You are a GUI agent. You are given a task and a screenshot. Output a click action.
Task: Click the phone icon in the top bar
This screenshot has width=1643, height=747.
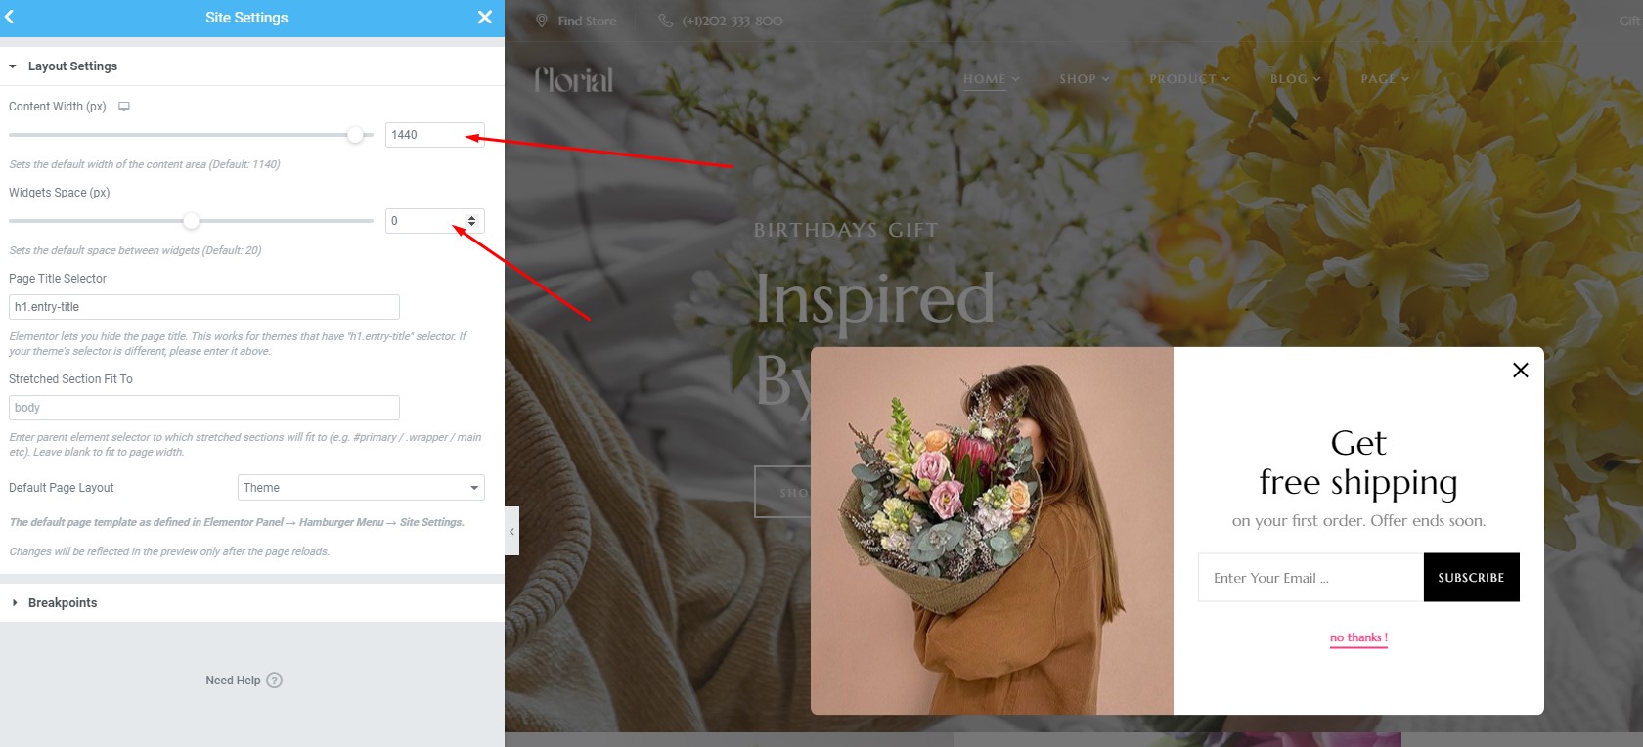tap(666, 21)
